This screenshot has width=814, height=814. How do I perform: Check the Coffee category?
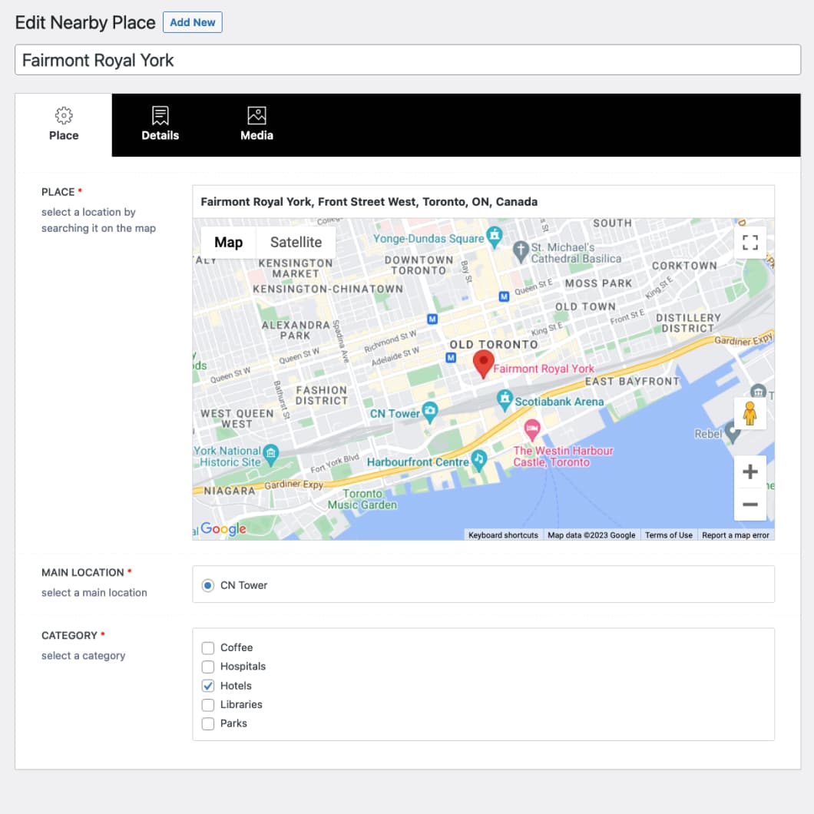point(208,647)
